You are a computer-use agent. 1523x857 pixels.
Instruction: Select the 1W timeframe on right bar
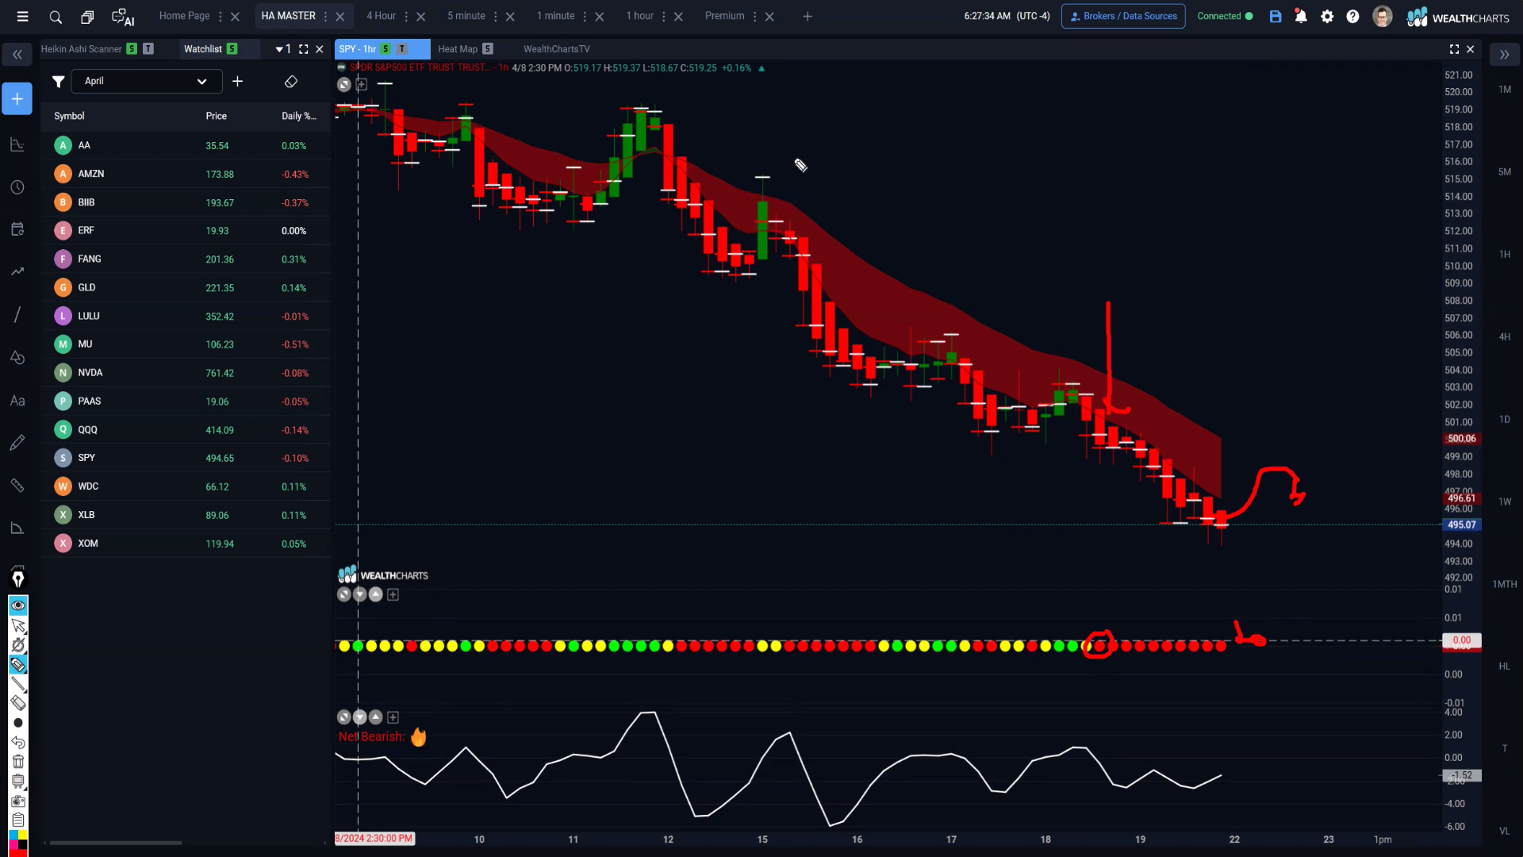coord(1505,502)
